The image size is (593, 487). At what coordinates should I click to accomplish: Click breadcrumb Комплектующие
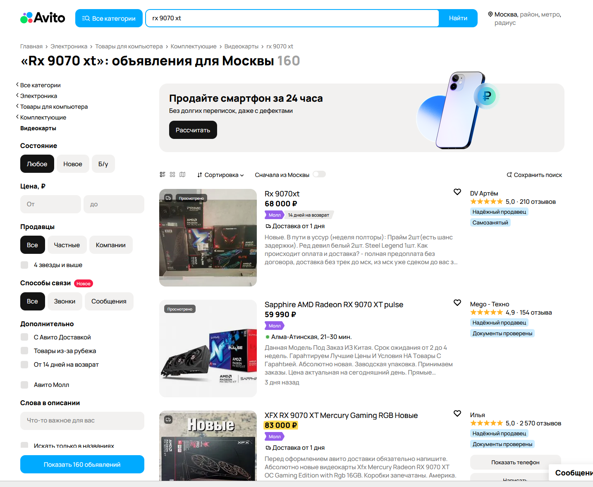click(x=194, y=46)
